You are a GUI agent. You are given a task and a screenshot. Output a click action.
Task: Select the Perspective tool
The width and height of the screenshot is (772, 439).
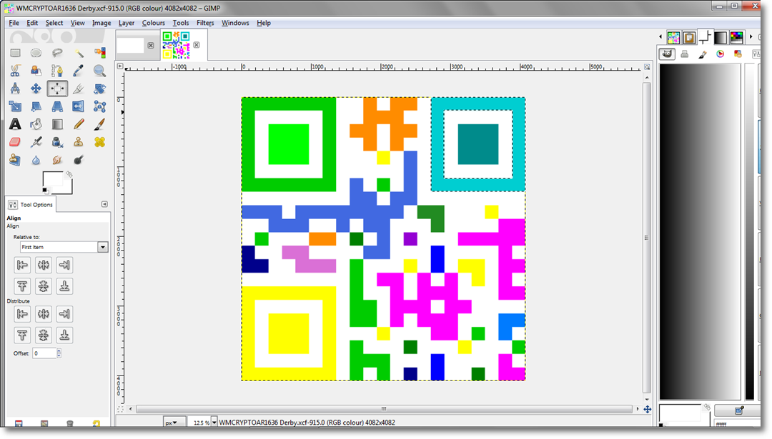(57, 106)
